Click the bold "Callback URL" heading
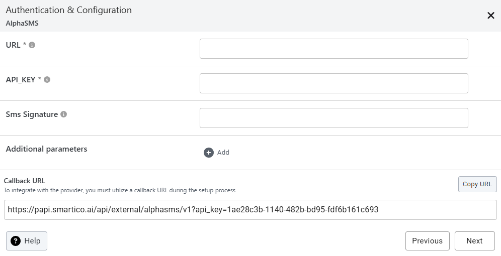This screenshot has width=501, height=256. coord(25,181)
